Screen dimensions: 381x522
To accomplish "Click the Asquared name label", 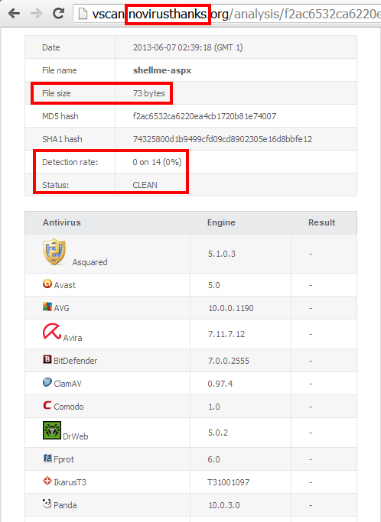I will tap(90, 262).
